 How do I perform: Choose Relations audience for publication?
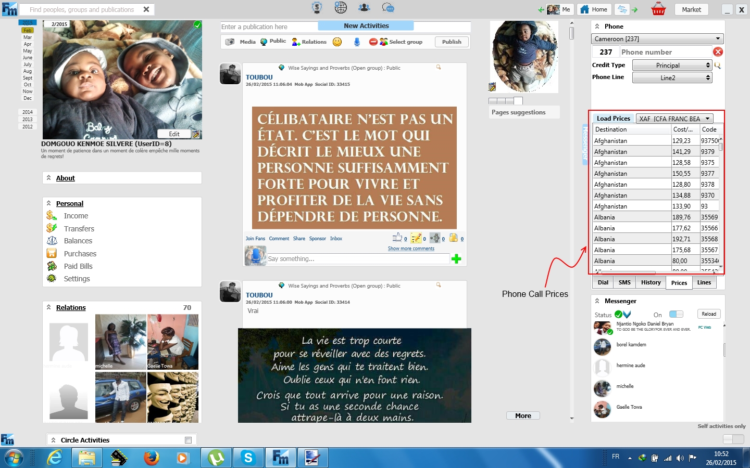point(309,42)
